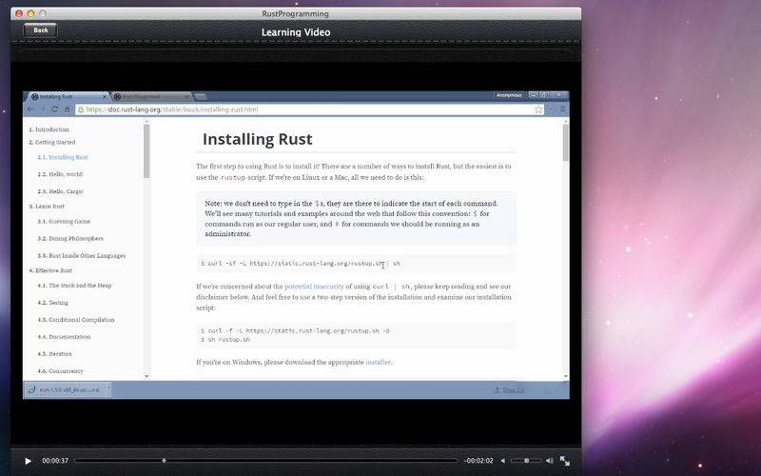Click the browser back arrow in the video

click(x=30, y=109)
